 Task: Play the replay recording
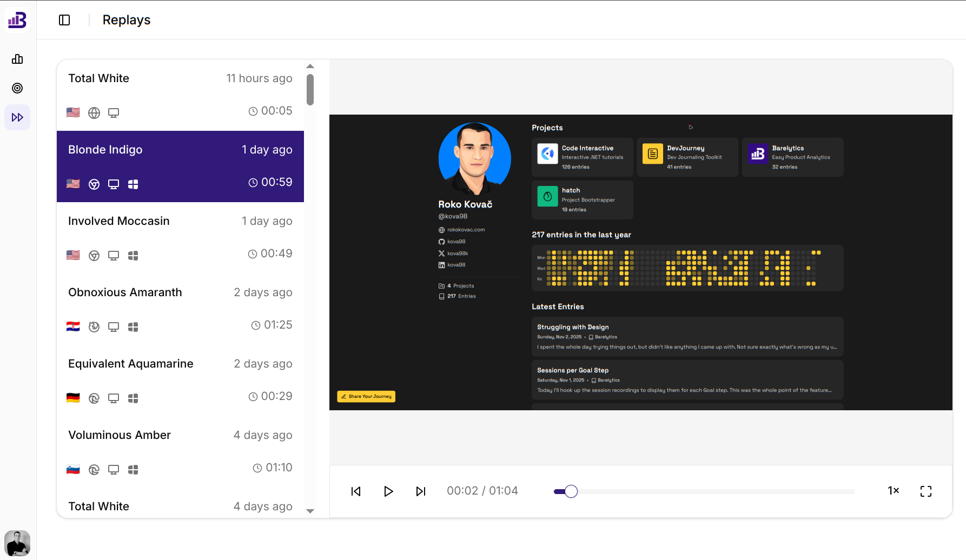coord(388,491)
